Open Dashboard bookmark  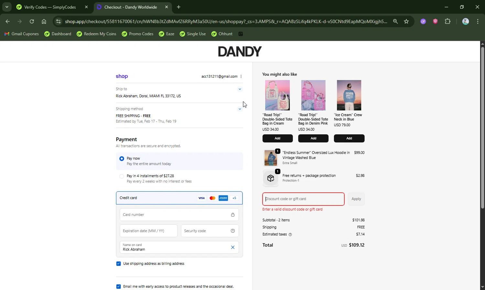pyautogui.click(x=58, y=34)
